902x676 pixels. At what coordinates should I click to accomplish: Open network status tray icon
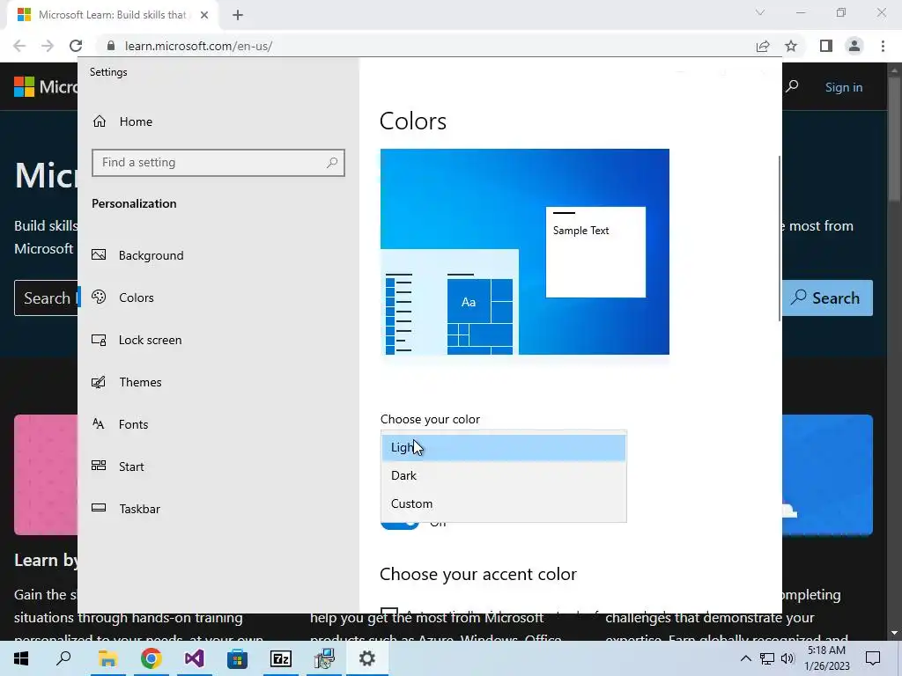[x=767, y=658]
